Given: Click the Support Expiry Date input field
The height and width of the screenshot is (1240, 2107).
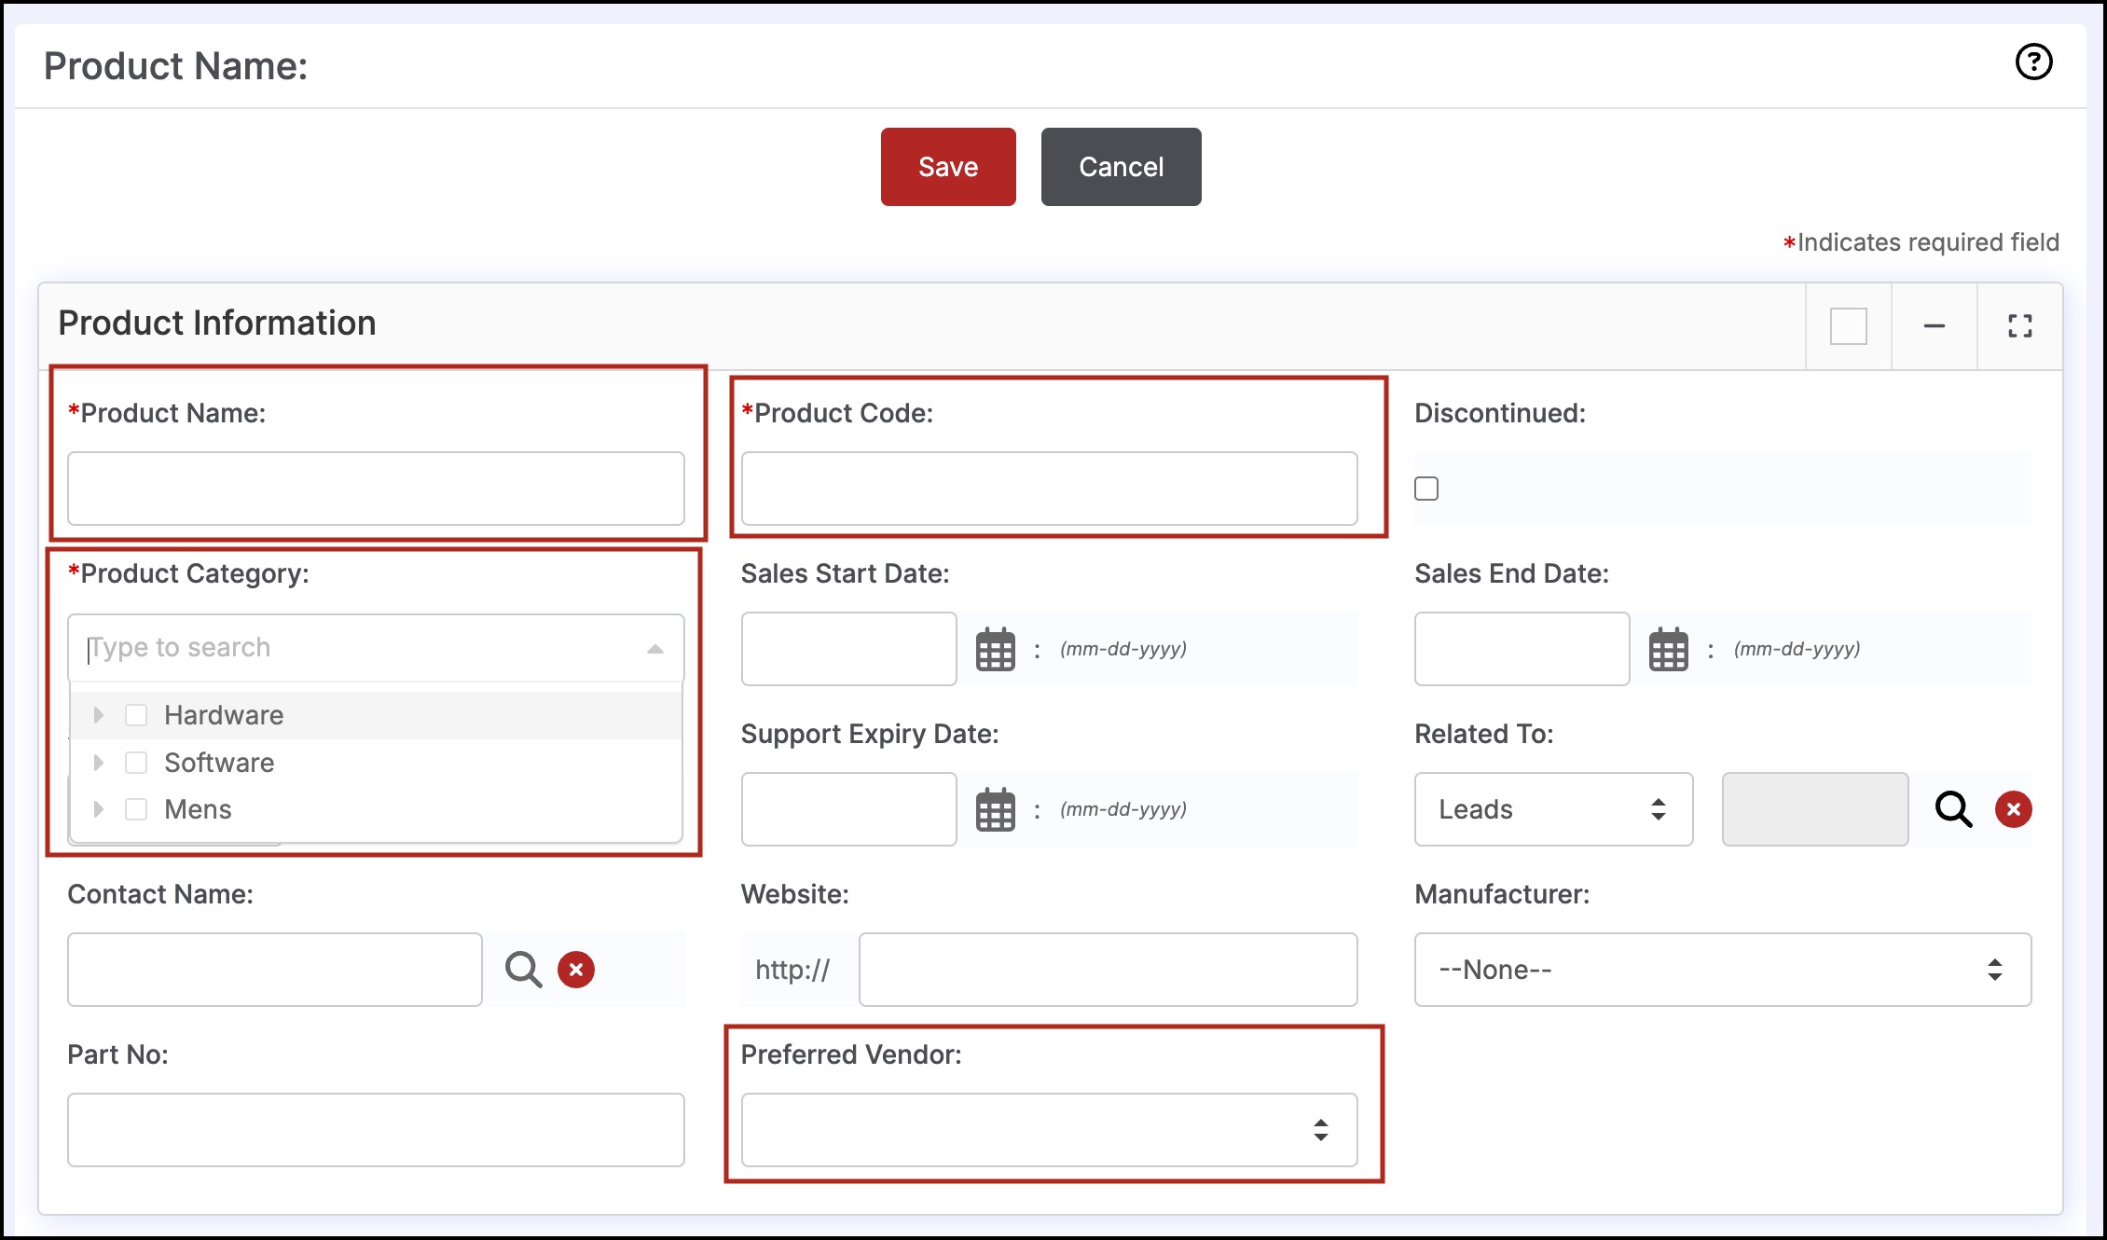Looking at the screenshot, I should [x=848, y=809].
